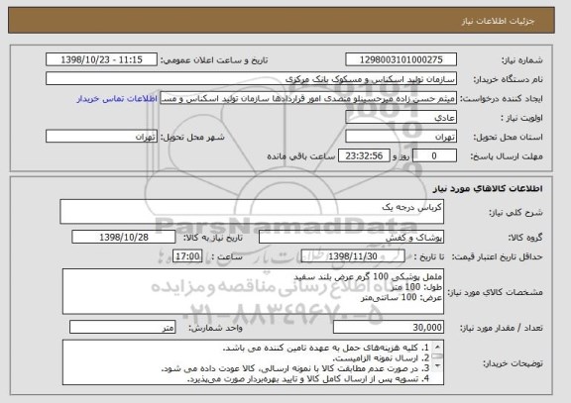Select the remaining time field 23:32:56
The height and width of the screenshot is (403, 571).
364,156
